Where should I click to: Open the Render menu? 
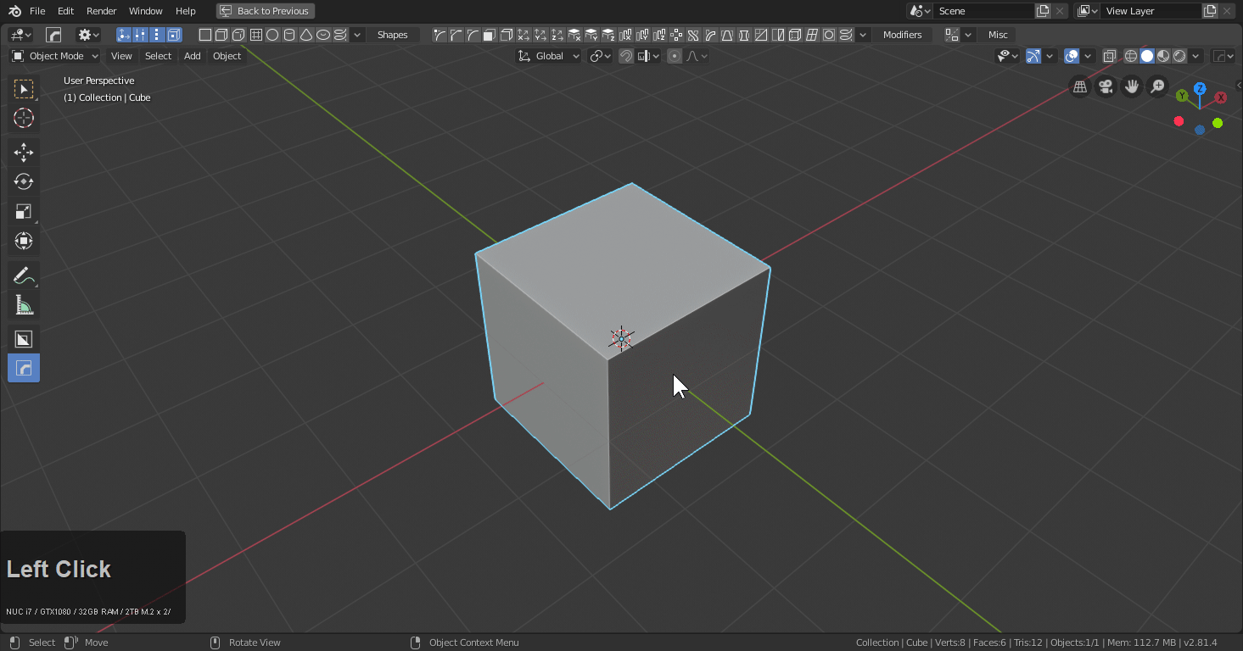(x=101, y=11)
